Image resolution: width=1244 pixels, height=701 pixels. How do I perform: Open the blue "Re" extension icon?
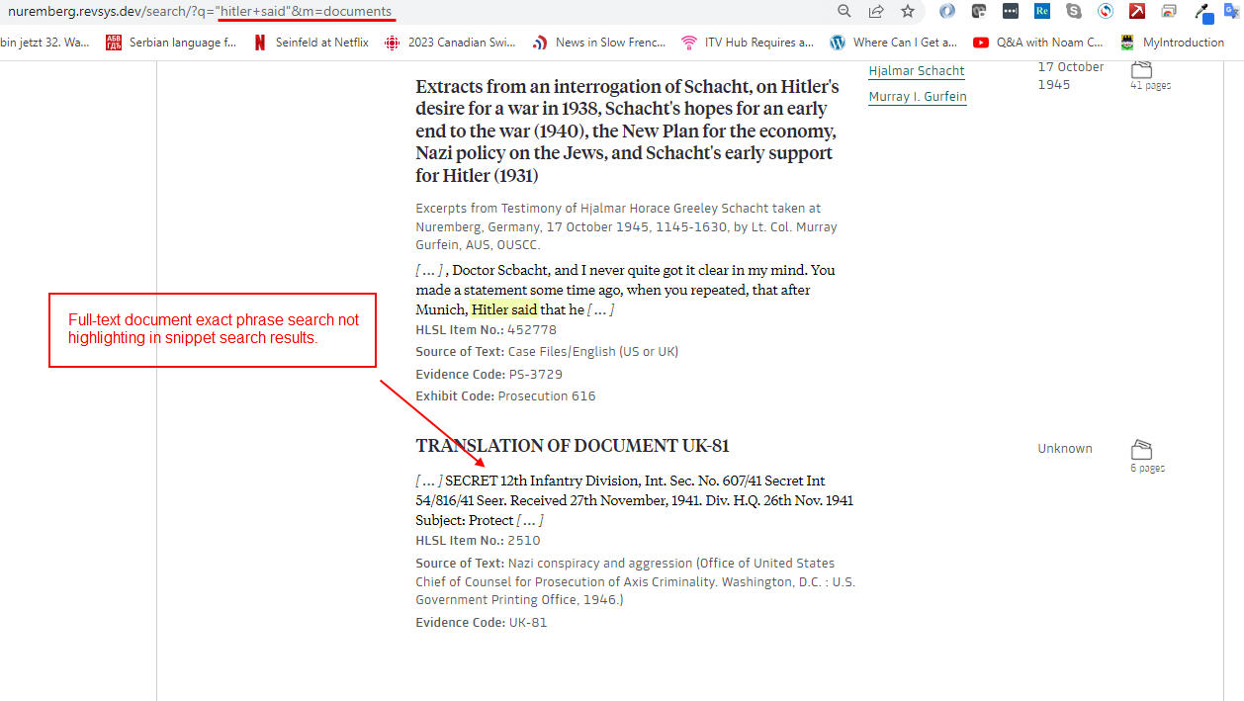point(1041,12)
